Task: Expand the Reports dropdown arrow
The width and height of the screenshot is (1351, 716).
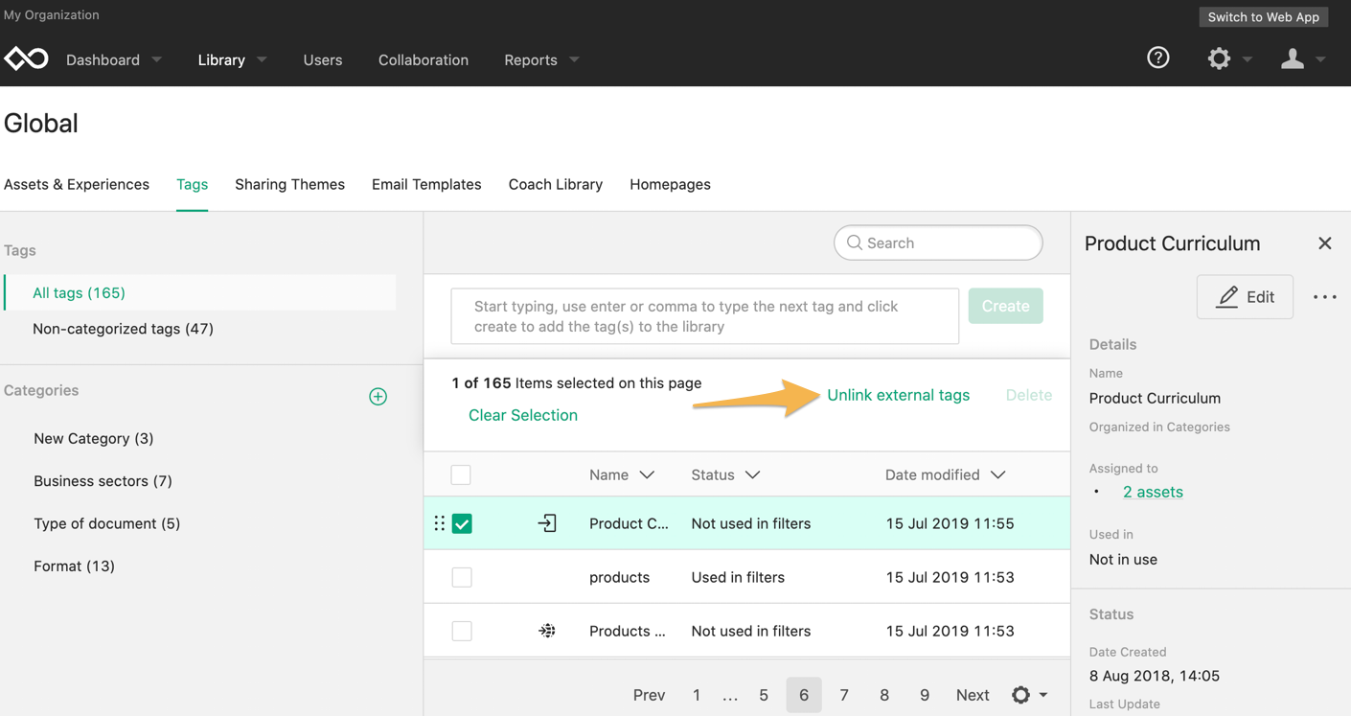Action: tap(575, 60)
